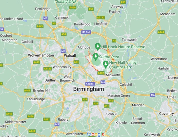178x137 pixels.
Task: Click the Sutton Park text label
Action: 109,57
